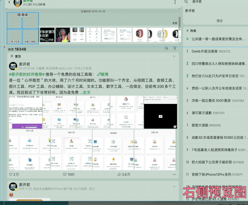This screenshot has width=248, height=205.
Task: Open the three-dot profile menu
Action: click(x=175, y=2)
